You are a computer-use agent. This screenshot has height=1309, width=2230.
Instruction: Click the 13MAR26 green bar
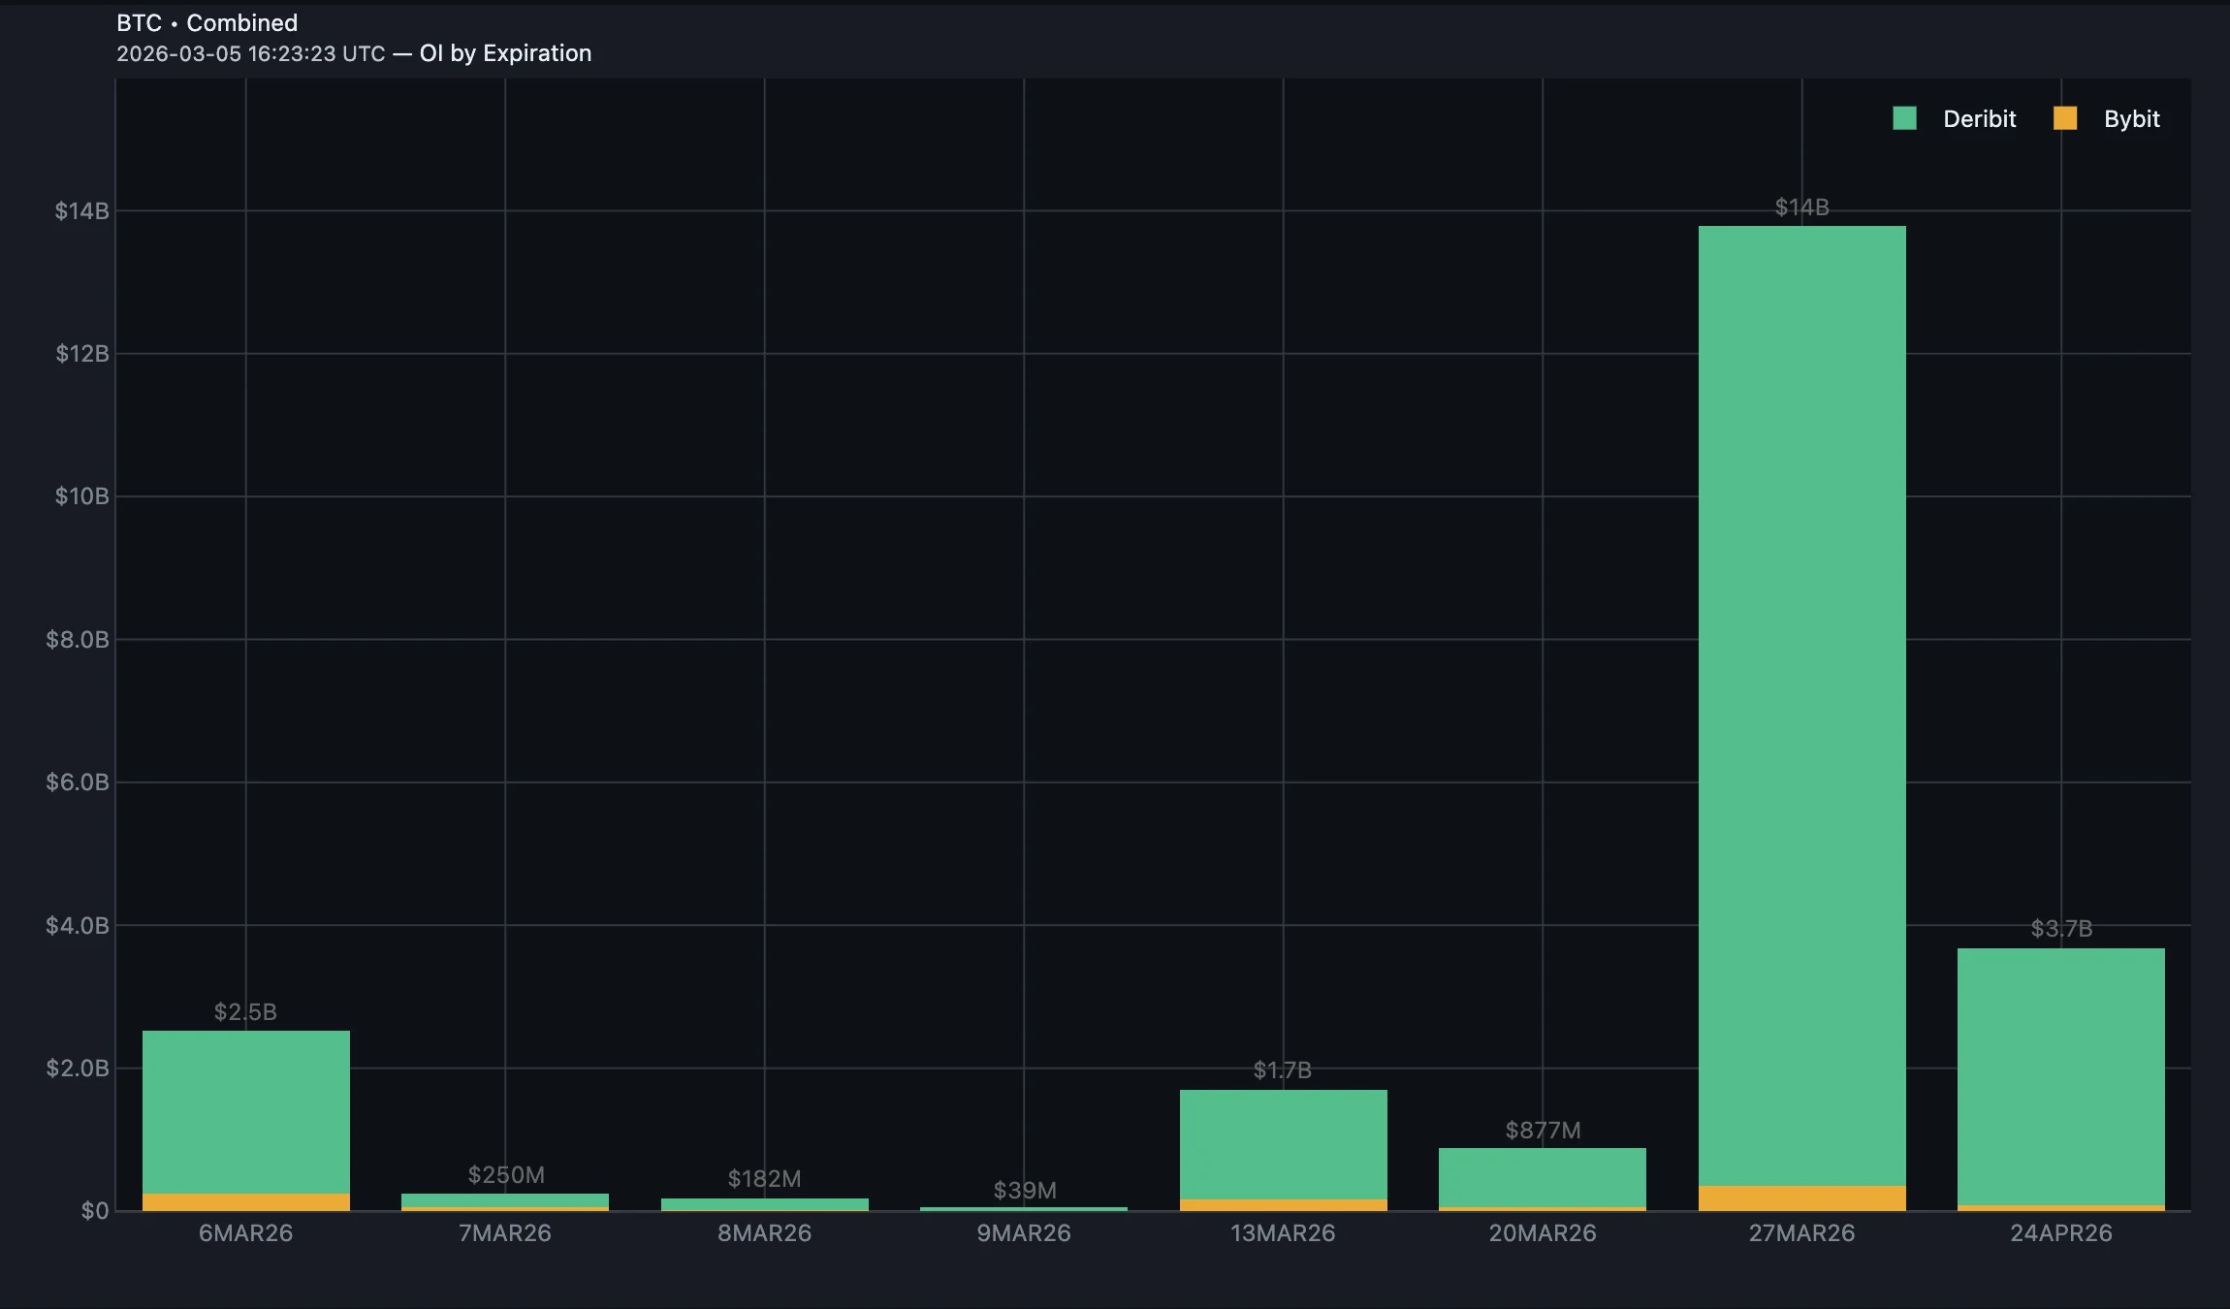[1283, 1144]
